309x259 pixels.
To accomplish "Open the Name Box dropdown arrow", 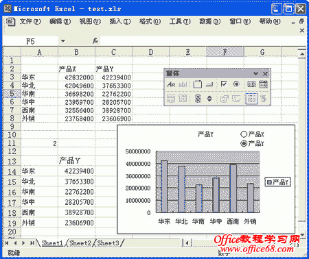I will tap(62, 41).
